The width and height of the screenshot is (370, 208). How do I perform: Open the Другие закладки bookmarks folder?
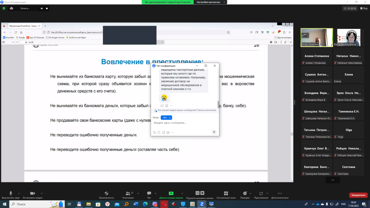283,38
